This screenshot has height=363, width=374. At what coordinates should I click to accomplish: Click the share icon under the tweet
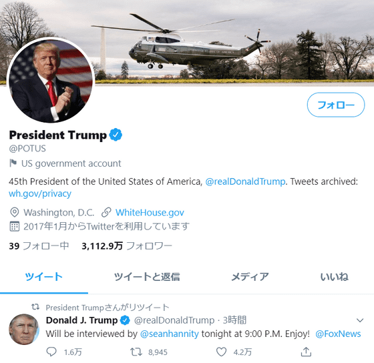(306, 352)
